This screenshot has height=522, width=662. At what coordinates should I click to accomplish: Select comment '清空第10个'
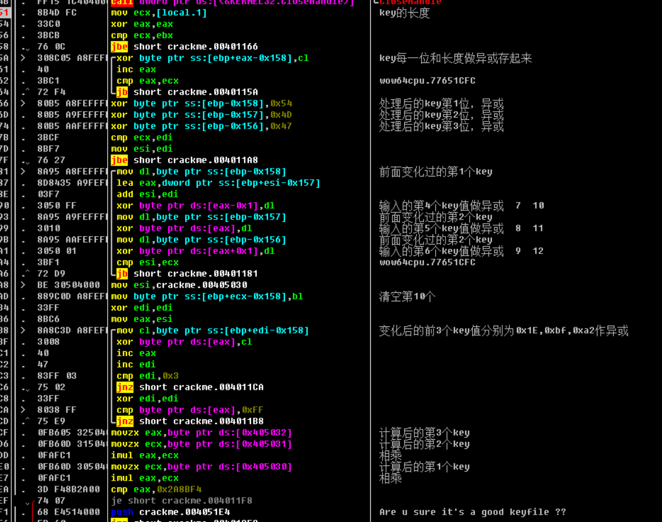(407, 296)
